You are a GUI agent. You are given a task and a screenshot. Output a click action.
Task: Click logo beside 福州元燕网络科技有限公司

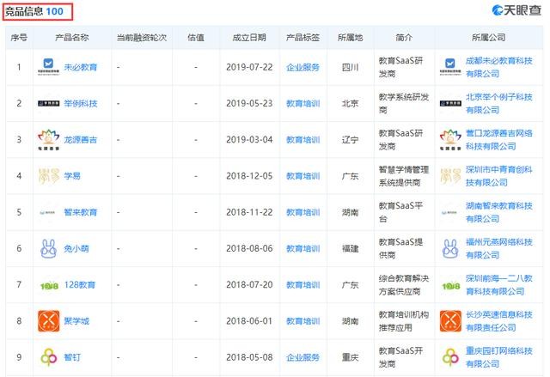(x=450, y=248)
